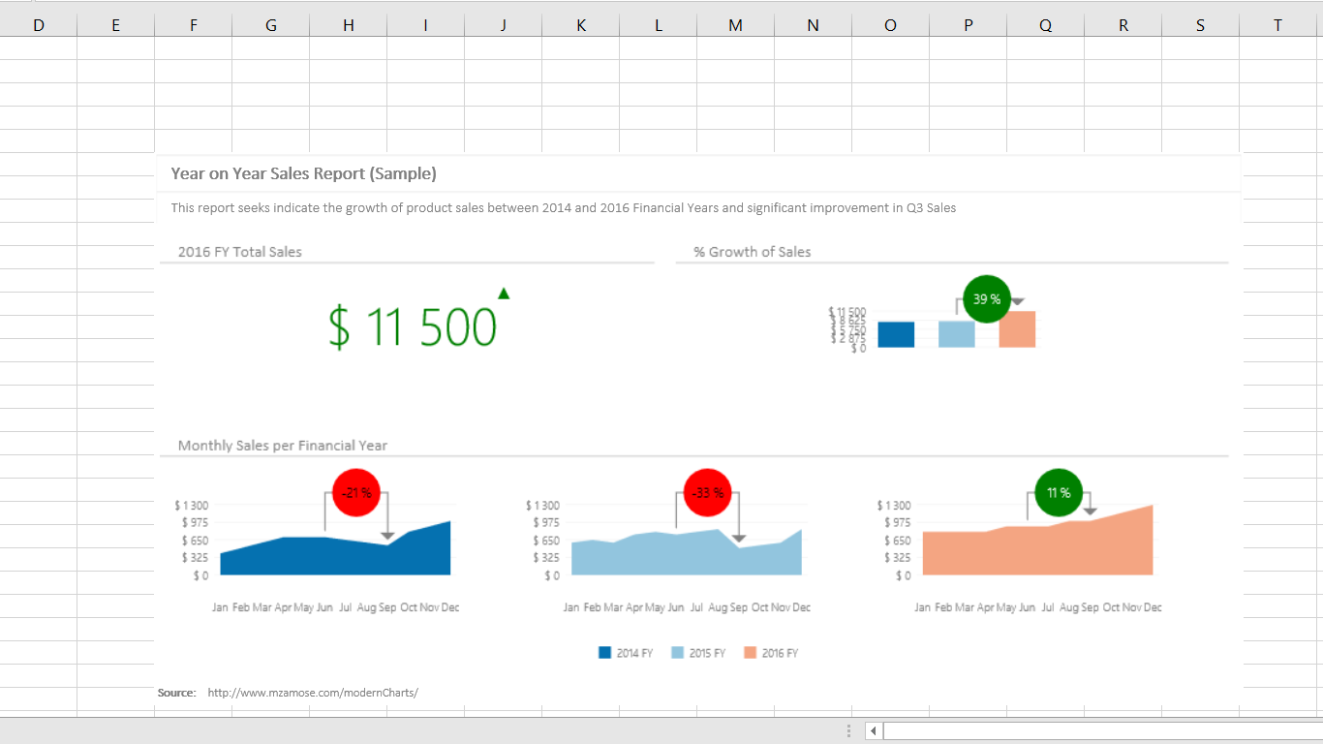Click the green up triangle beside $ 11 500
Image resolution: width=1323 pixels, height=744 pixels.
click(504, 294)
